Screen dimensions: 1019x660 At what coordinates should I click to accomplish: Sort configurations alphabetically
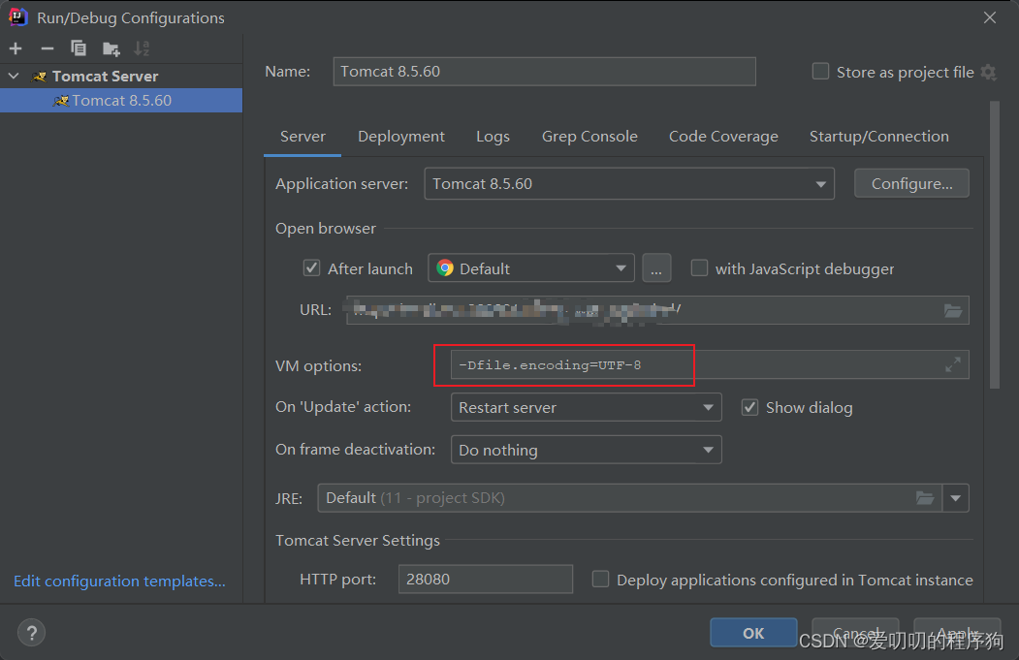click(142, 48)
